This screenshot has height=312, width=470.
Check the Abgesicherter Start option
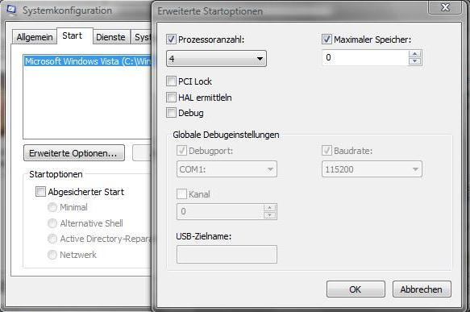pos(41,192)
